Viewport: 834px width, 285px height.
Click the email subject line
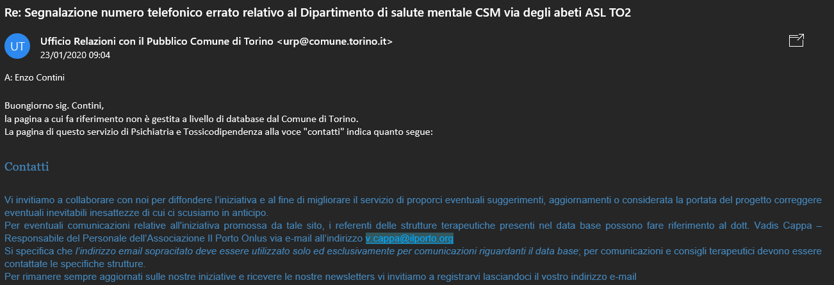318,13
